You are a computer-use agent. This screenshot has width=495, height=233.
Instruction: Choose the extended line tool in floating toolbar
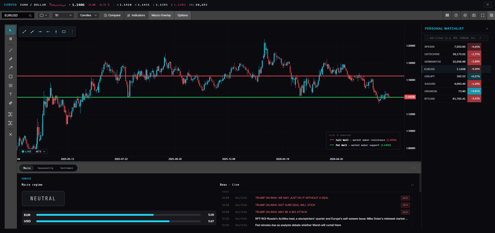[32, 32]
